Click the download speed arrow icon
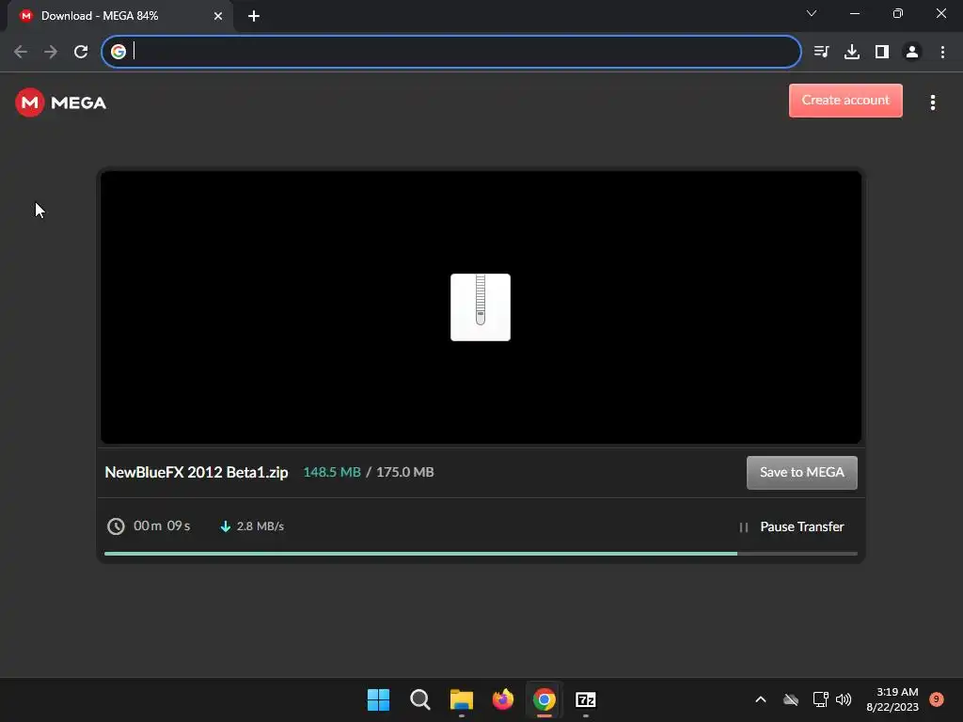Image resolution: width=963 pixels, height=722 pixels. tap(226, 526)
